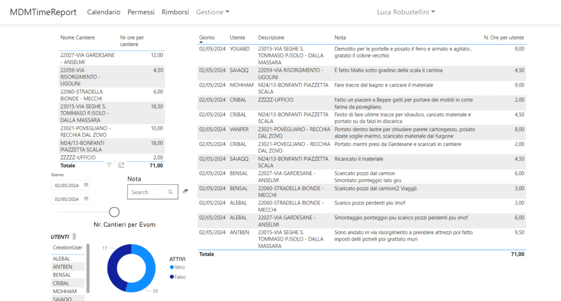Screen dimensions: 561x301
Task: Move the Giorno date range slider handle
Action: click(x=114, y=212)
